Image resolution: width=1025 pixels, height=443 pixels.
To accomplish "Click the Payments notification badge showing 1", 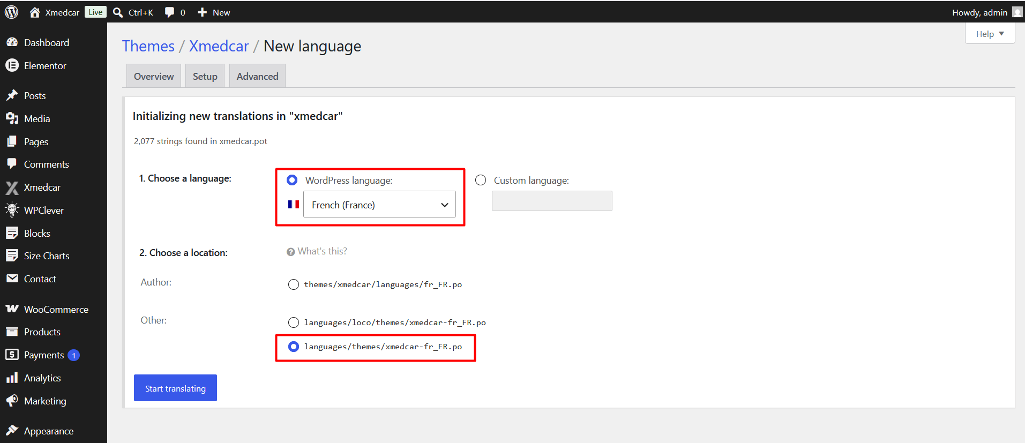I will [x=74, y=355].
